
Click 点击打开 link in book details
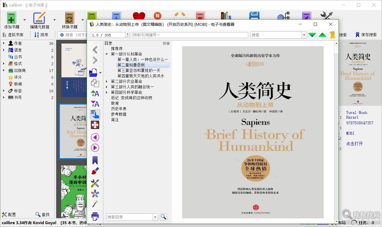(354, 144)
